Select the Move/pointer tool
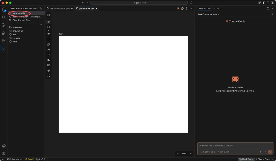The image size is (276, 161). coord(49,22)
